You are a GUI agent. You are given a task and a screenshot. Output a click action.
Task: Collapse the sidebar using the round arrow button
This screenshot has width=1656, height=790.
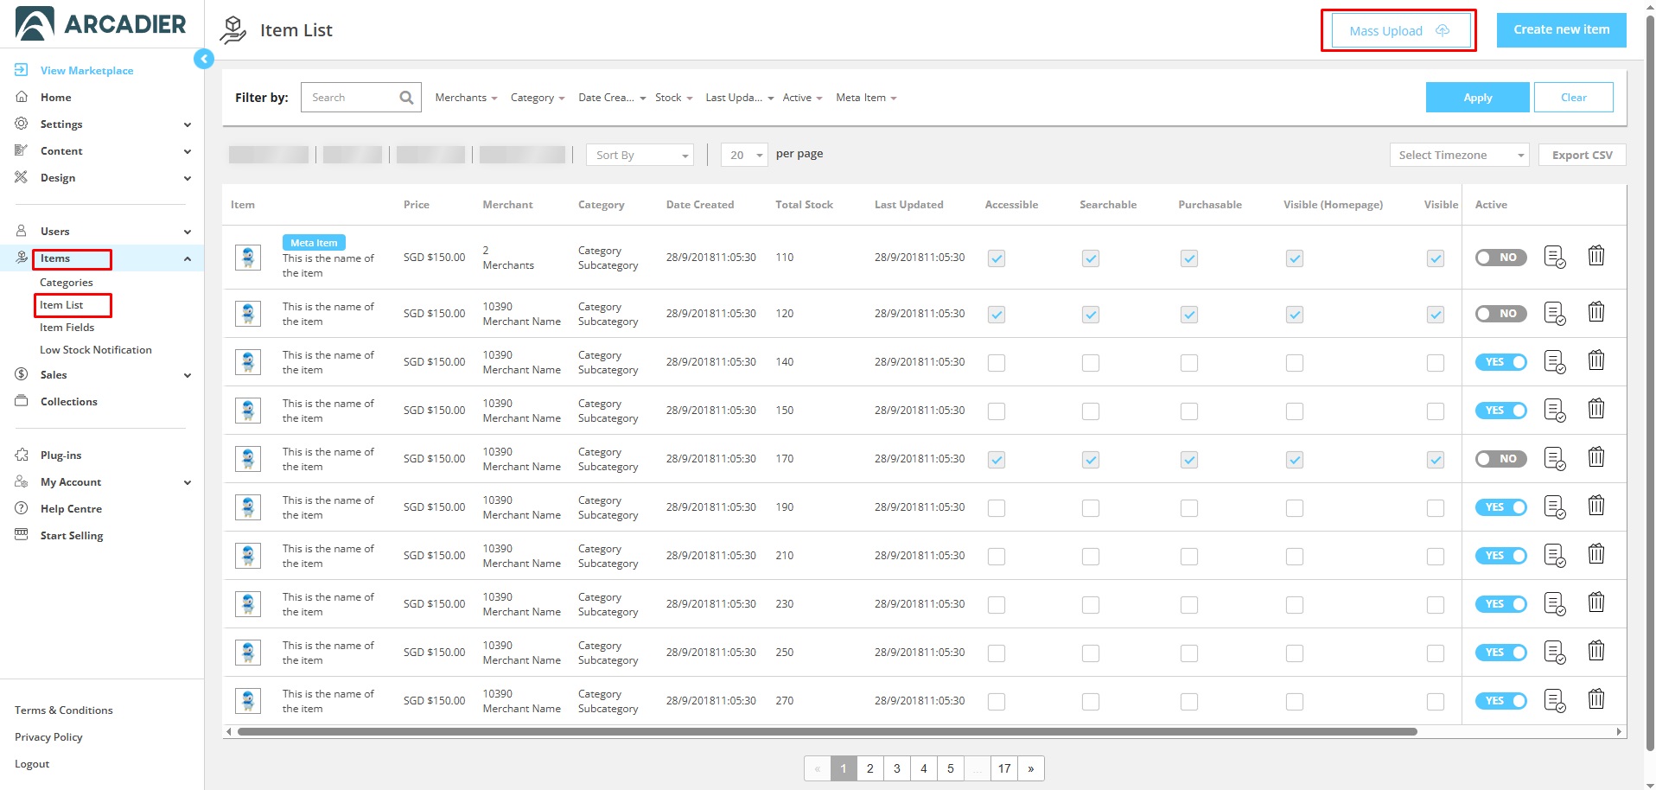click(x=204, y=59)
